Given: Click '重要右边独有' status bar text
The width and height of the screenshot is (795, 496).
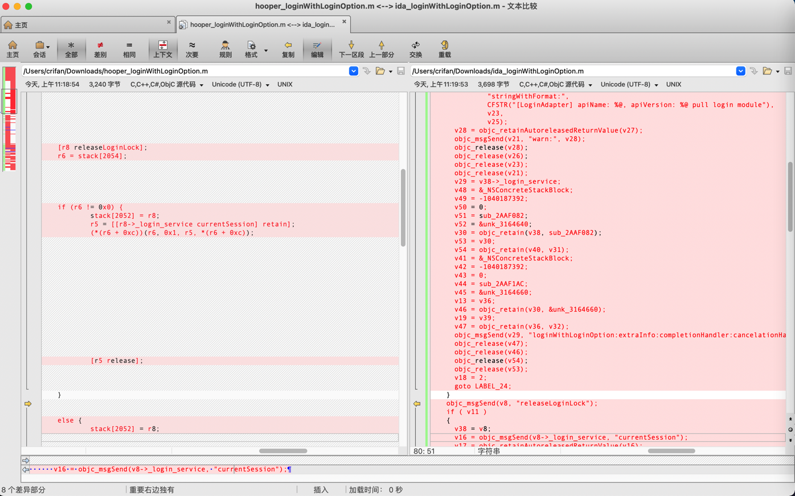Looking at the screenshot, I should 151,490.
